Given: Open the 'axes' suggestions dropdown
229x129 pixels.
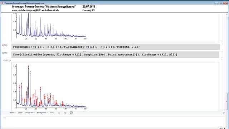Looking at the screenshot, I should (x=21, y=113).
